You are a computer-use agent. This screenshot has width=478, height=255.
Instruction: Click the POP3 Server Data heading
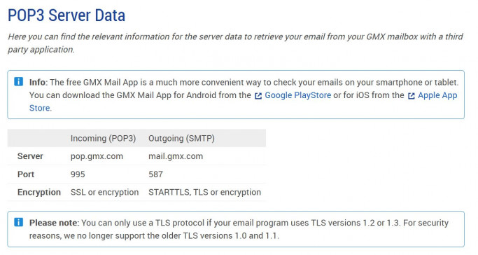[x=66, y=15]
